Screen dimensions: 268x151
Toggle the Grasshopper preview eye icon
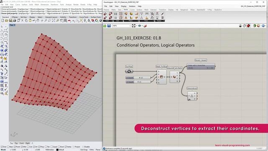[x=139, y=26]
